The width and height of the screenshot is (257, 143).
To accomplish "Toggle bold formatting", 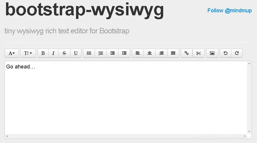I will click(x=43, y=53).
